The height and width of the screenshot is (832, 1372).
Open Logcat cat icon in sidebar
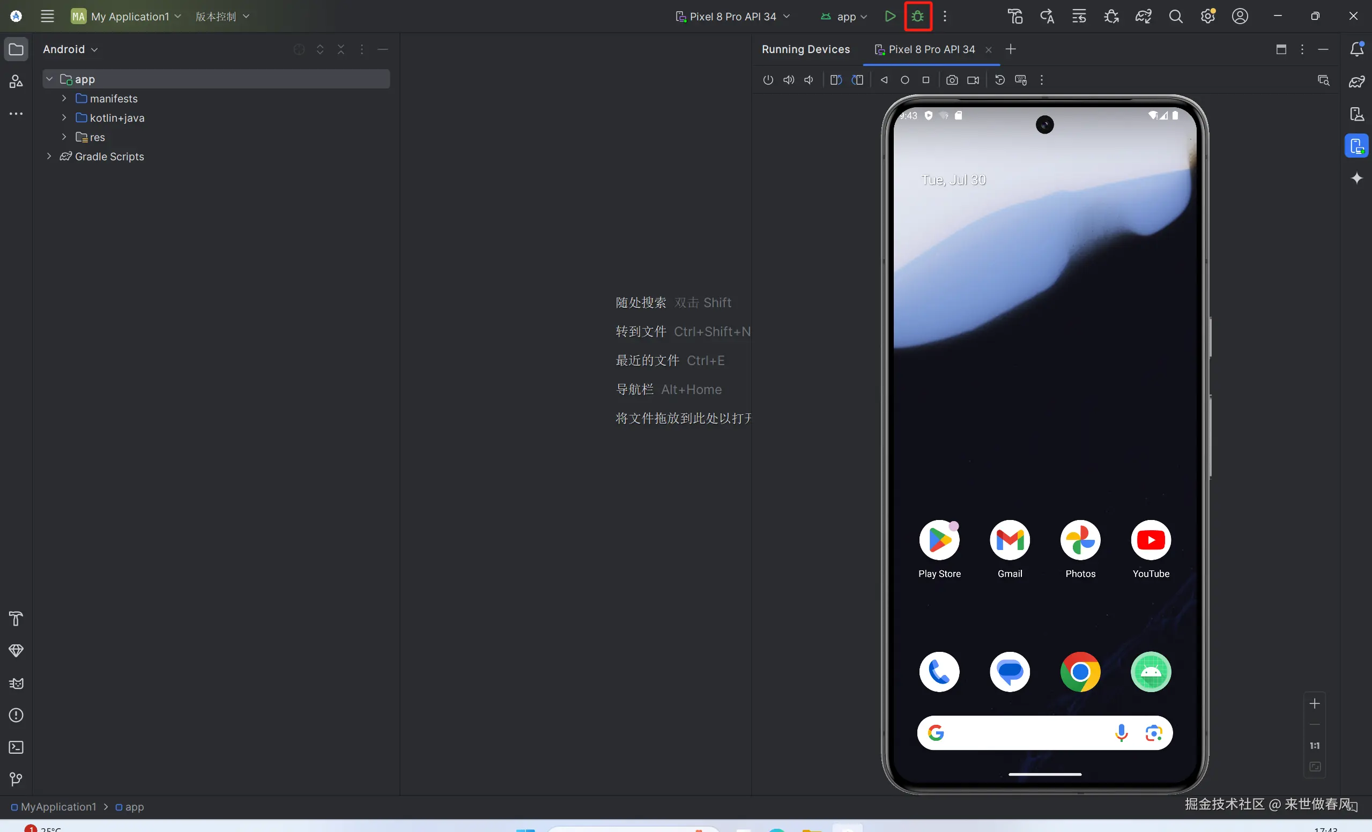(x=16, y=683)
